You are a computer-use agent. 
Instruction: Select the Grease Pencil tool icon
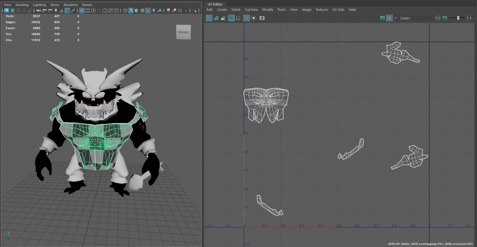(x=73, y=10)
